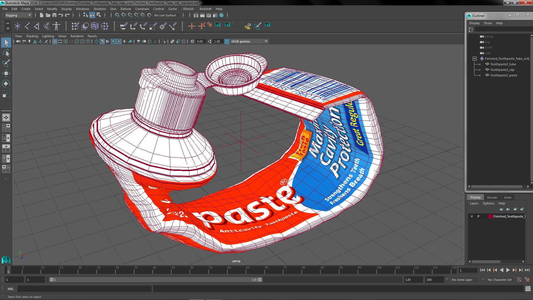Activate the Rotate tool
Viewport: 533px width, 300px height.
[6, 84]
